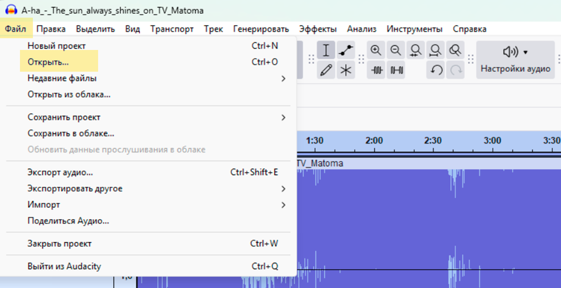
Task: Fit selection to width zoom icon
Action: [x=416, y=50]
